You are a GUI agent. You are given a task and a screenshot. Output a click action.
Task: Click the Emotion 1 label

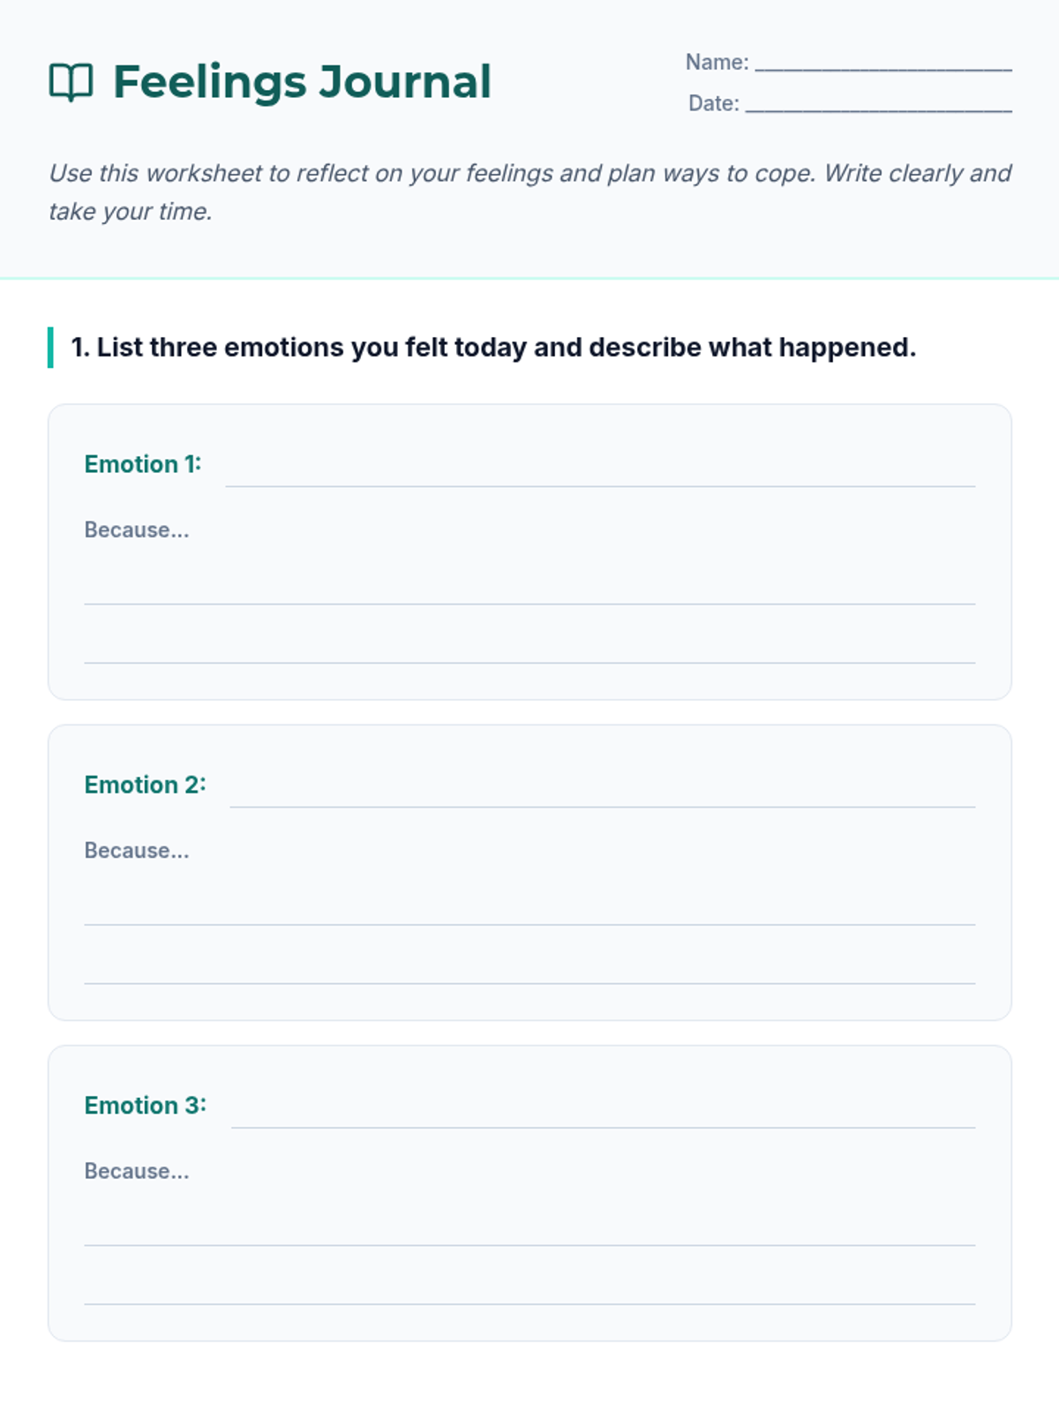tap(143, 464)
